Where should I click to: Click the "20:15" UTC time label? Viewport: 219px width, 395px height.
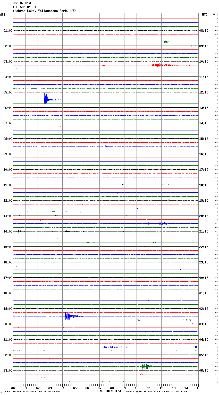(204, 216)
